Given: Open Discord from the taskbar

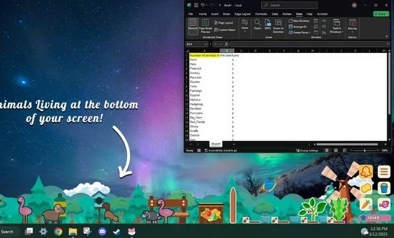Looking at the screenshot, I should click(102, 231).
